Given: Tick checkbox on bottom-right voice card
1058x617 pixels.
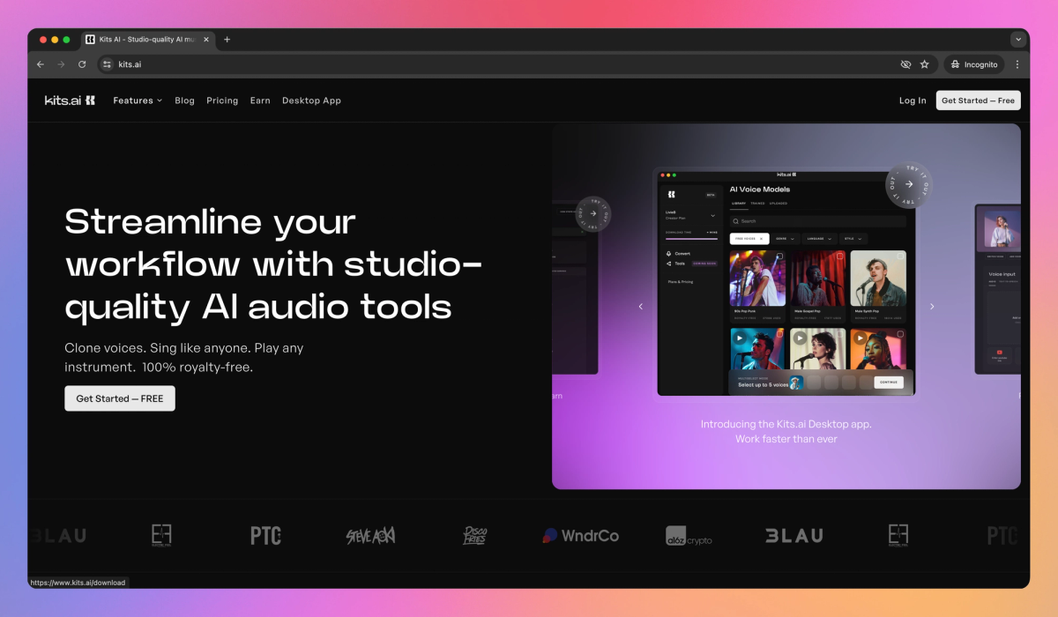Looking at the screenshot, I should pos(900,334).
